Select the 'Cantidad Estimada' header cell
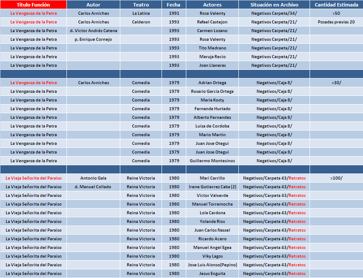The image size is (363, 278). [337, 5]
